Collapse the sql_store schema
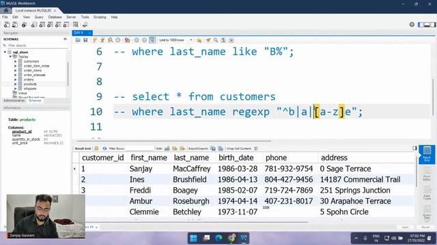 pos(5,52)
